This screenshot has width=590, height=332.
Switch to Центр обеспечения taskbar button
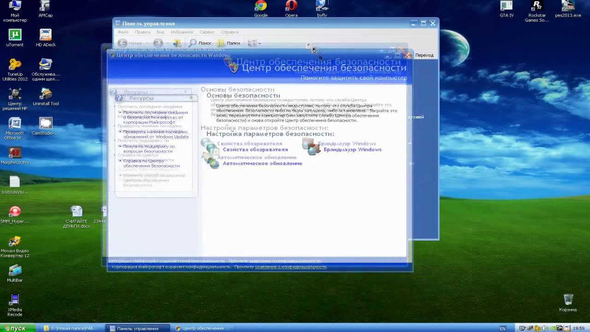[x=203, y=328]
